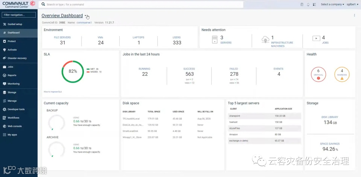The width and height of the screenshot is (361, 177).
Task: Click the Filter navigation input field
Action: tap(19, 15)
